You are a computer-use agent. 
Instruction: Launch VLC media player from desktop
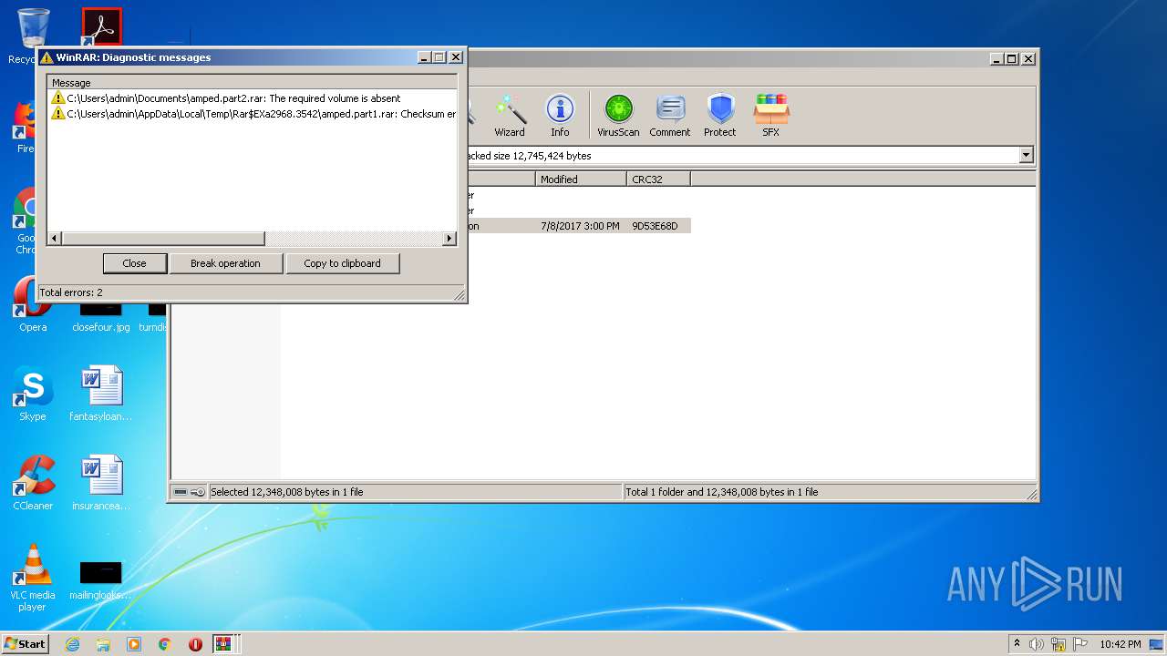[33, 578]
